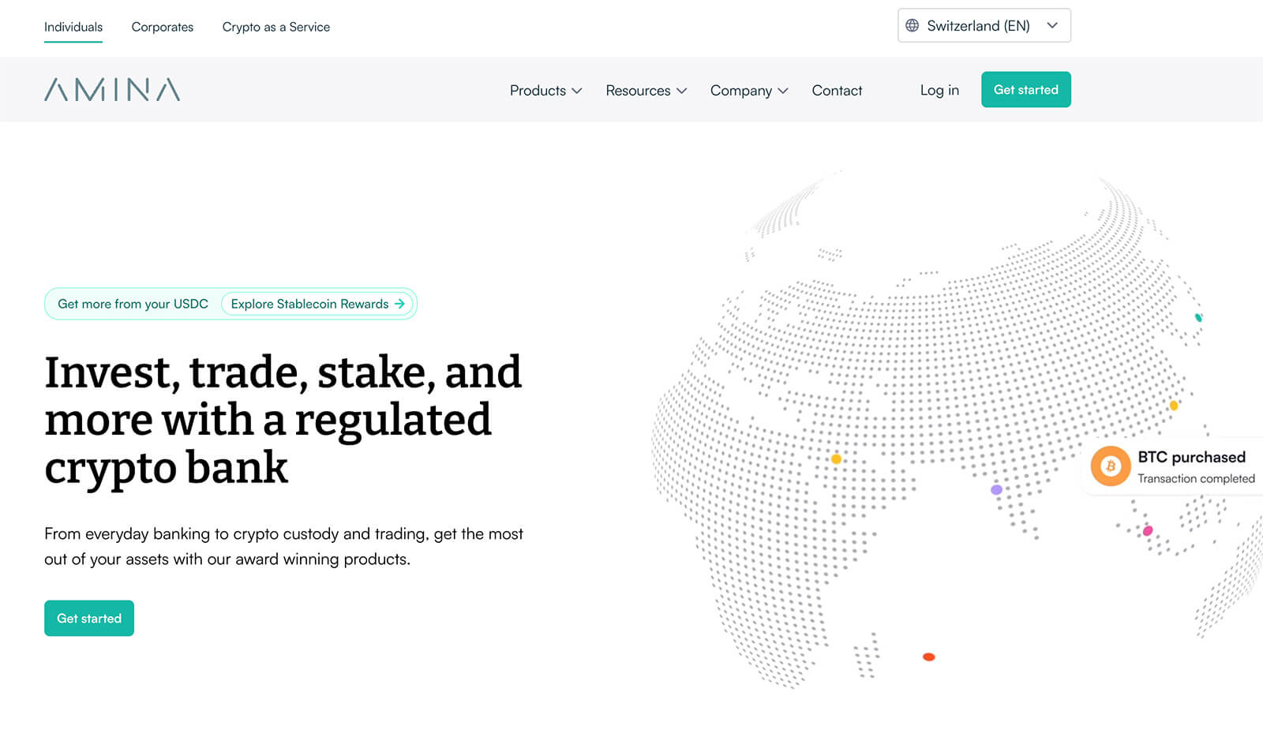Image resolution: width=1263 pixels, height=752 pixels.
Task: Click the purple dot on the globe
Action: coord(996,490)
